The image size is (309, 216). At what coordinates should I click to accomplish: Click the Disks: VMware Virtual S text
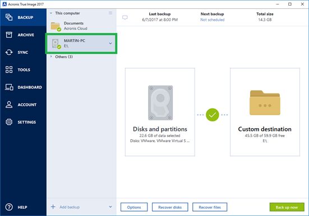pos(160,141)
